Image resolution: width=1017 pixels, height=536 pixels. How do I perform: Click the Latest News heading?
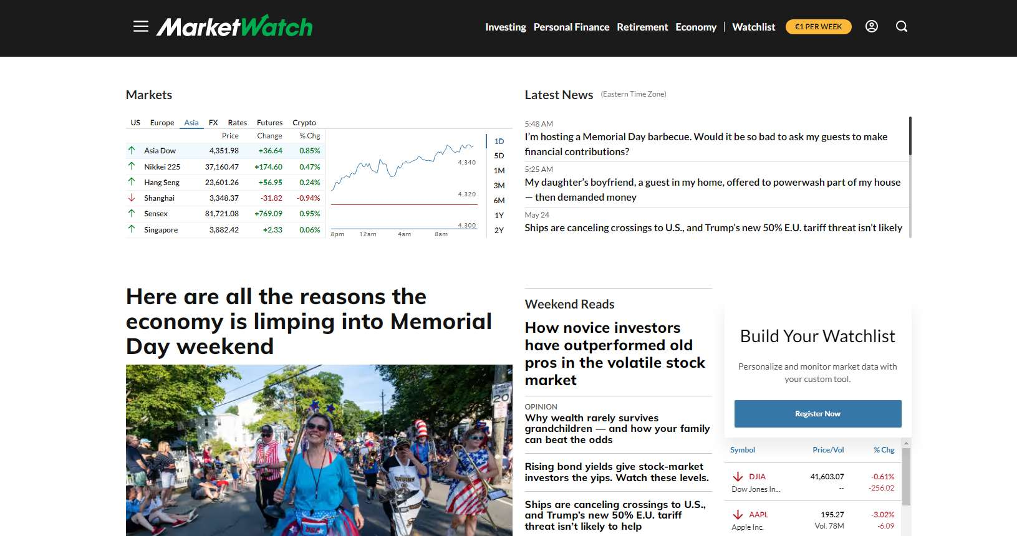tap(559, 95)
